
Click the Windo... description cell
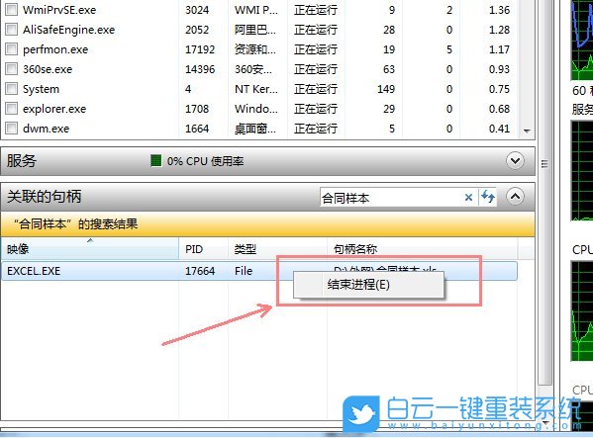pyautogui.click(x=256, y=109)
